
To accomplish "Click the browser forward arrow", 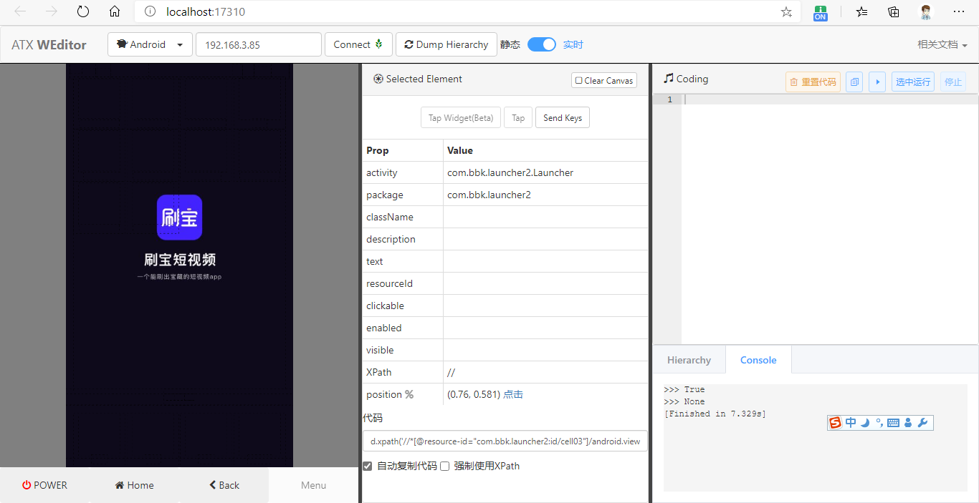I will point(52,11).
